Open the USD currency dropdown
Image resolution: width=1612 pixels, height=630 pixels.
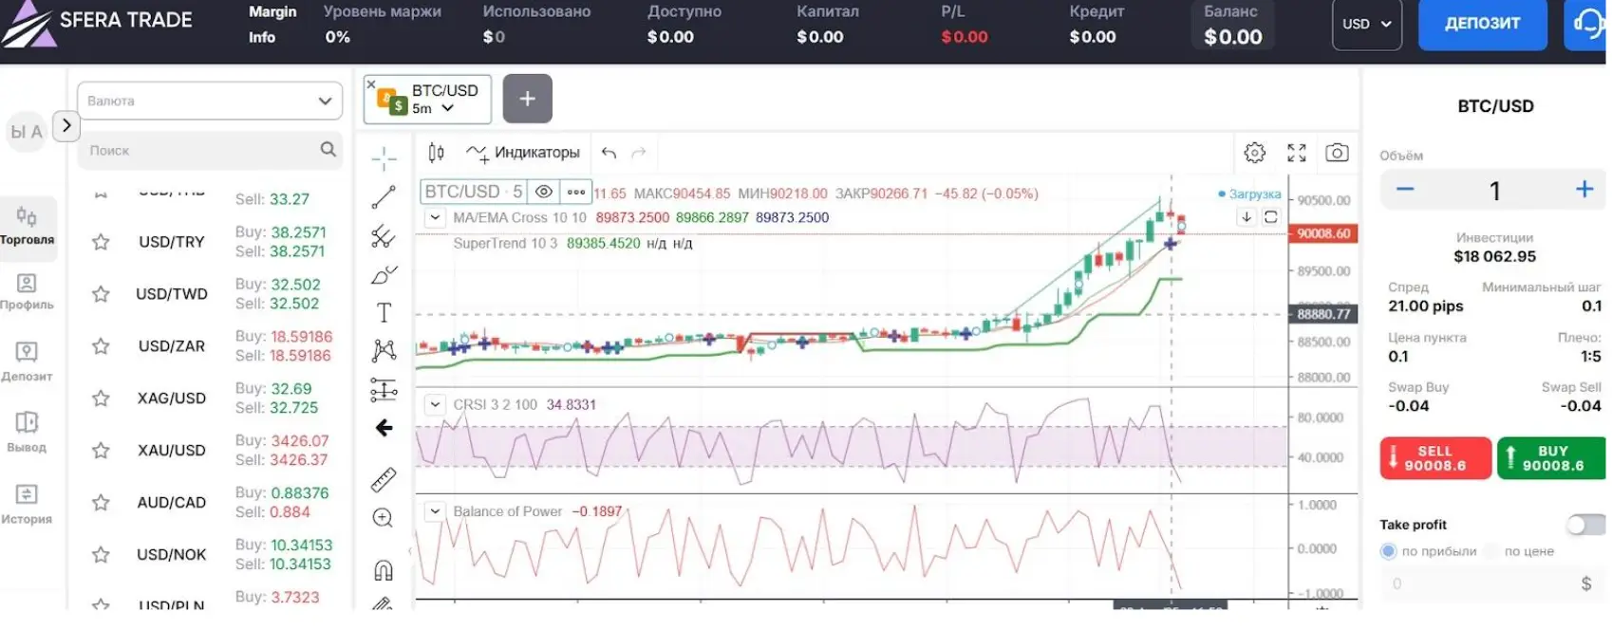tap(1367, 25)
